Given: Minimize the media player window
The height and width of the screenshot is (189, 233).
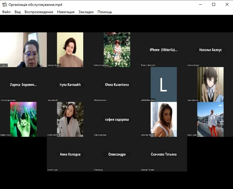Looking at the screenshot, I should coord(201,4).
